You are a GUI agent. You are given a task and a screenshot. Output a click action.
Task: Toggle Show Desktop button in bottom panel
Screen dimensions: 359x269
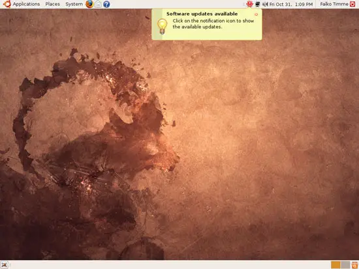click(5, 265)
